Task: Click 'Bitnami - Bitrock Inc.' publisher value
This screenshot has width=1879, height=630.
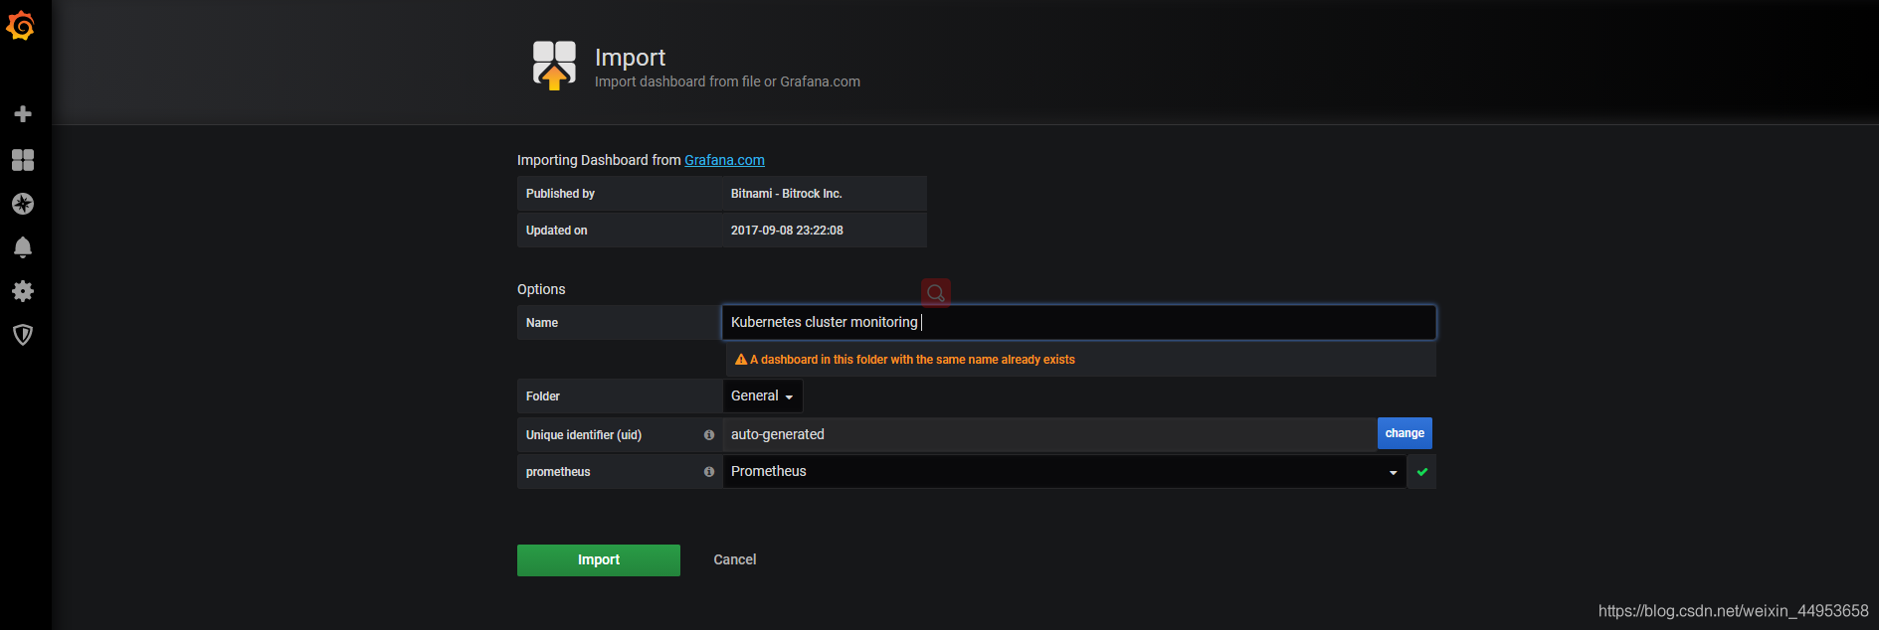Action: [x=786, y=194]
